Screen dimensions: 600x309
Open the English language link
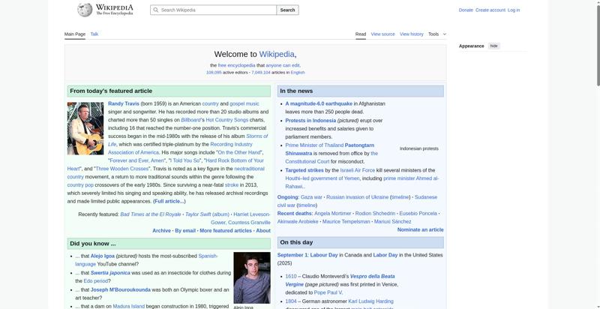pos(297,72)
